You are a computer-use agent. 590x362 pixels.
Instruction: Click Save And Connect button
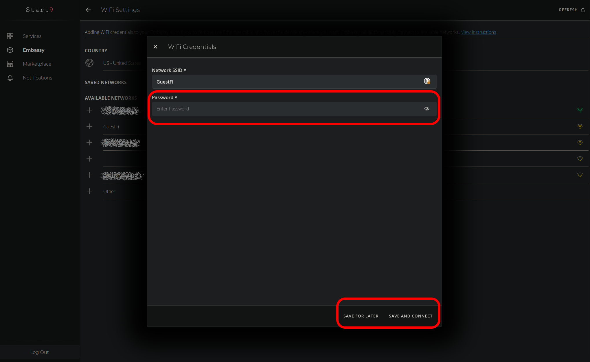pyautogui.click(x=410, y=316)
